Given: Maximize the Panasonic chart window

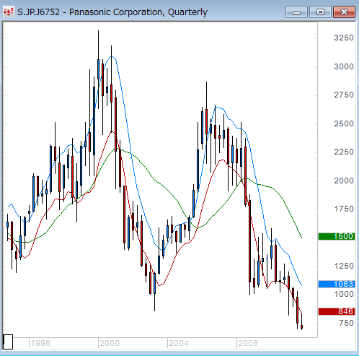Looking at the screenshot, I should (320, 12).
